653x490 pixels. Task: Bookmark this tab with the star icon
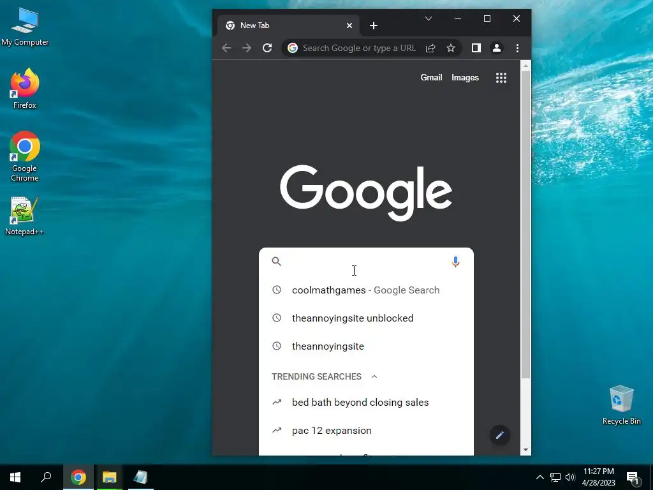[x=451, y=48]
